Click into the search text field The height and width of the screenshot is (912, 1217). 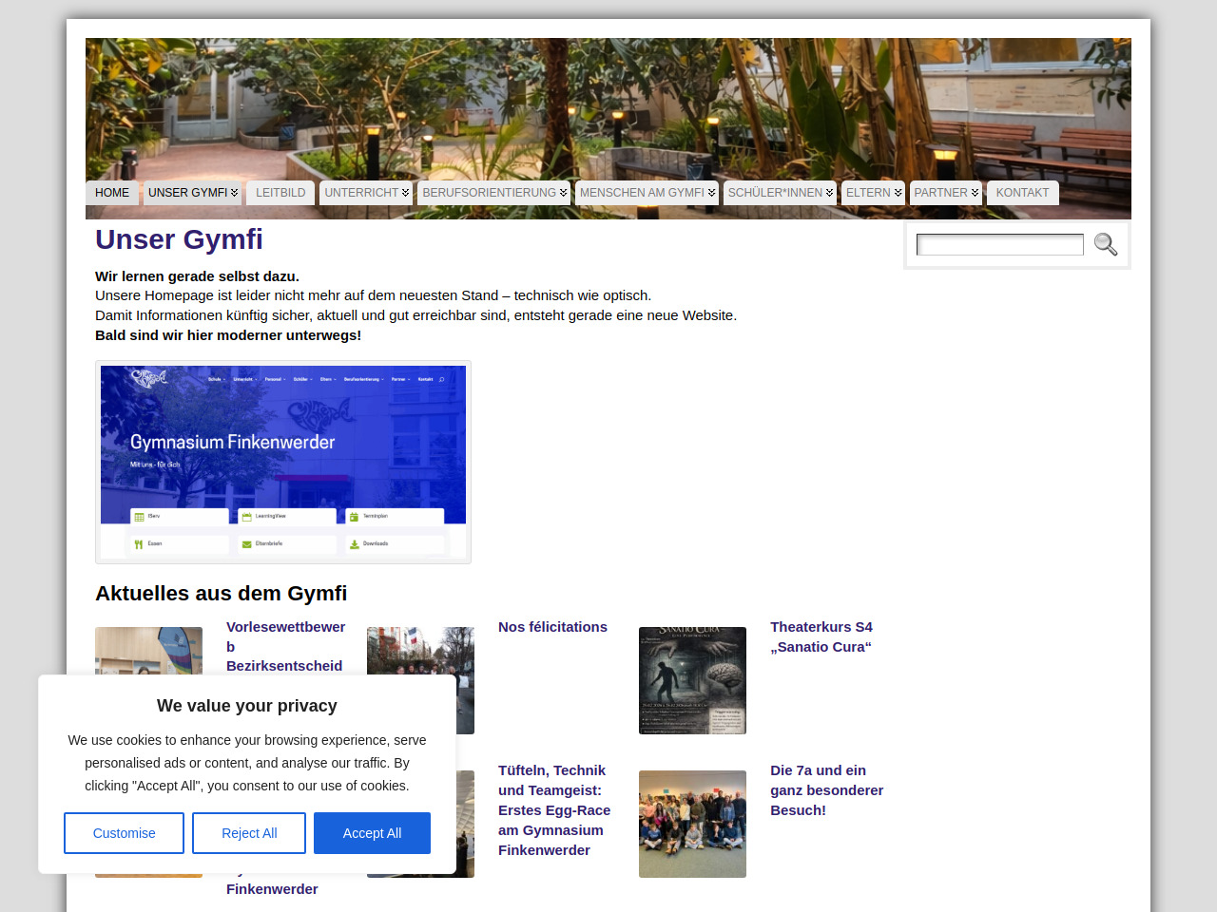(x=999, y=245)
